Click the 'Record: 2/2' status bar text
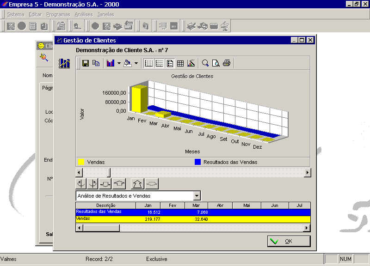This screenshot has height=266, width=370. (x=99, y=259)
